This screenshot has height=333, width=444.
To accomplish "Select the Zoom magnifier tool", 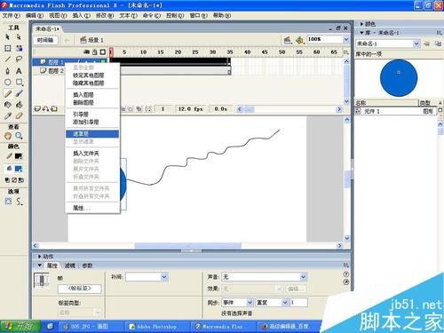I will click(x=19, y=136).
